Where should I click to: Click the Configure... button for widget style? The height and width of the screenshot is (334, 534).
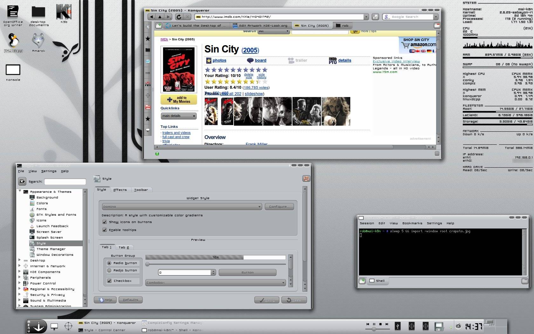point(279,207)
